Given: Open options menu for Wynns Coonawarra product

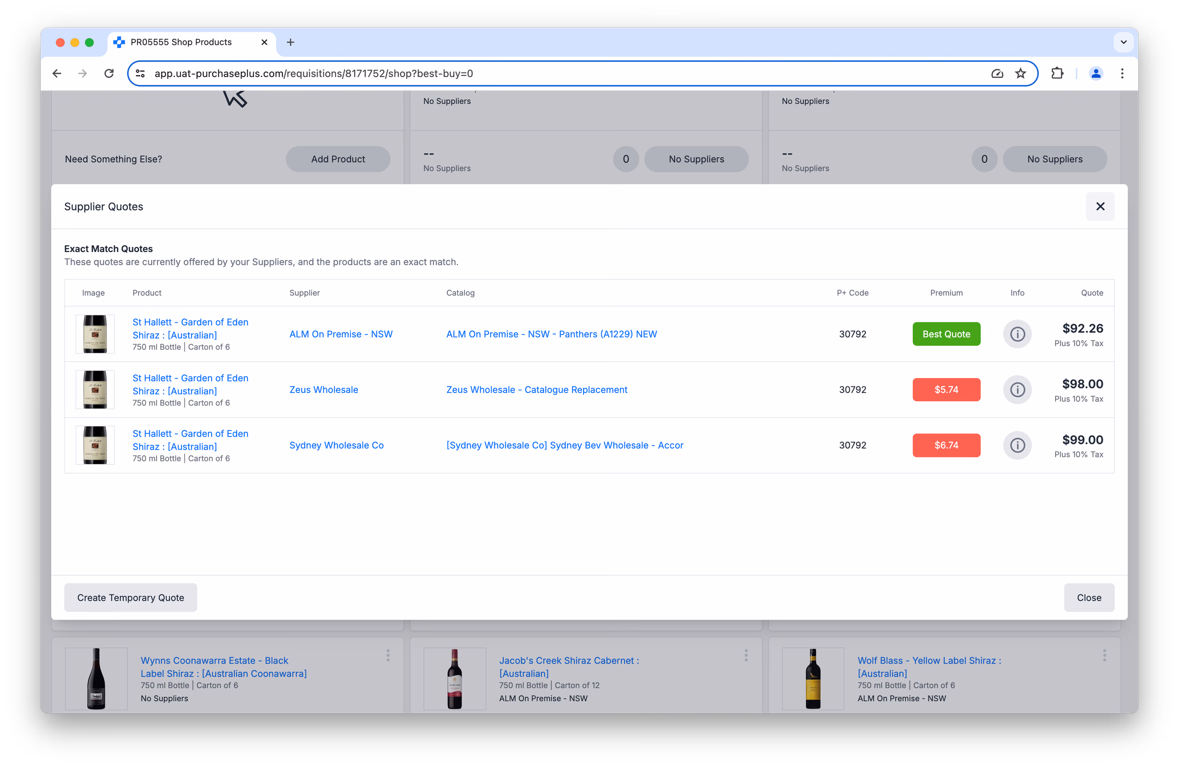Looking at the screenshot, I should 388,655.
